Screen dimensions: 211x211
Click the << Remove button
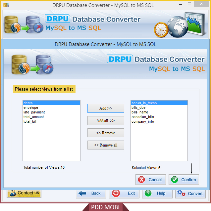(x=106, y=133)
